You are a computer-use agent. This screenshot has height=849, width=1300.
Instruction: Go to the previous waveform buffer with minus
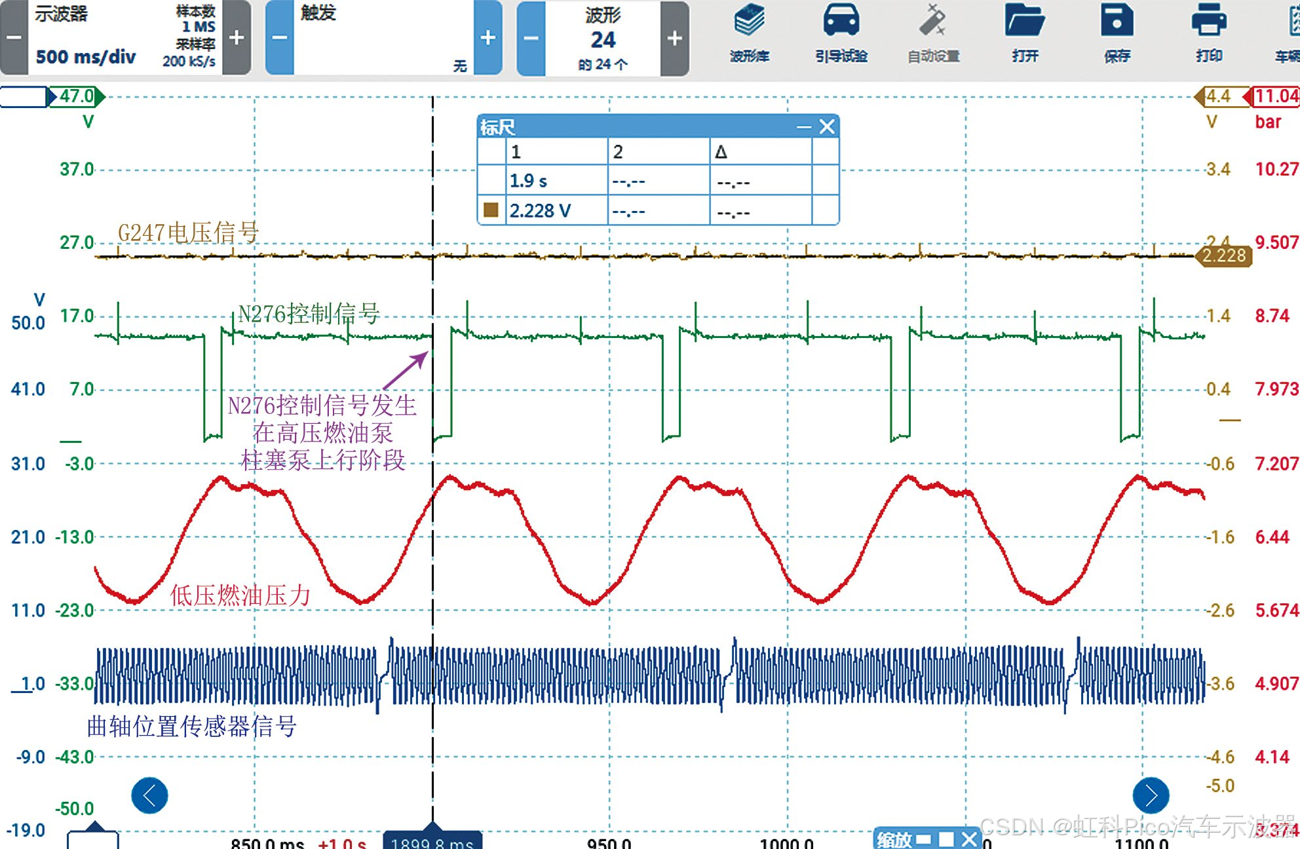531,38
